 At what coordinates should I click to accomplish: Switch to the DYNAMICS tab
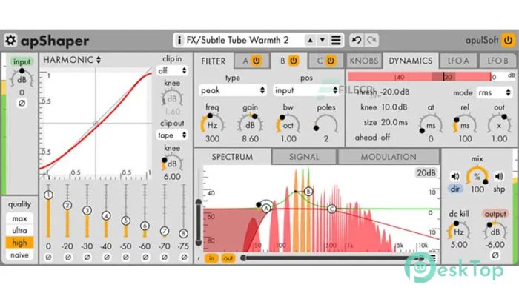(x=411, y=61)
